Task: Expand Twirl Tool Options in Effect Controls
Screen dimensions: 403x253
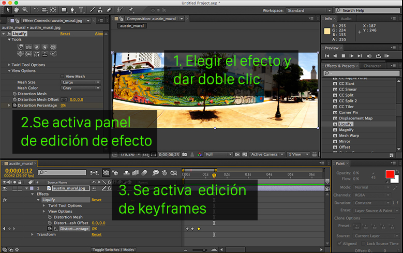Action: [x=9, y=65]
